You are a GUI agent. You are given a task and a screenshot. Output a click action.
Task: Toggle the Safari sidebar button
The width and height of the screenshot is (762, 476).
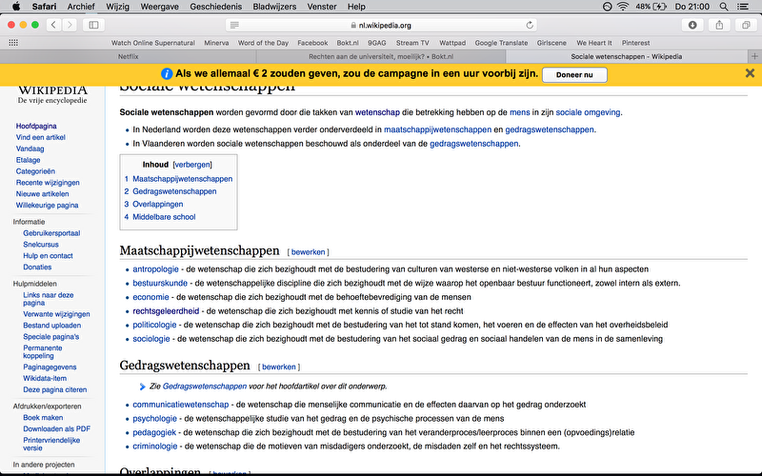point(93,25)
